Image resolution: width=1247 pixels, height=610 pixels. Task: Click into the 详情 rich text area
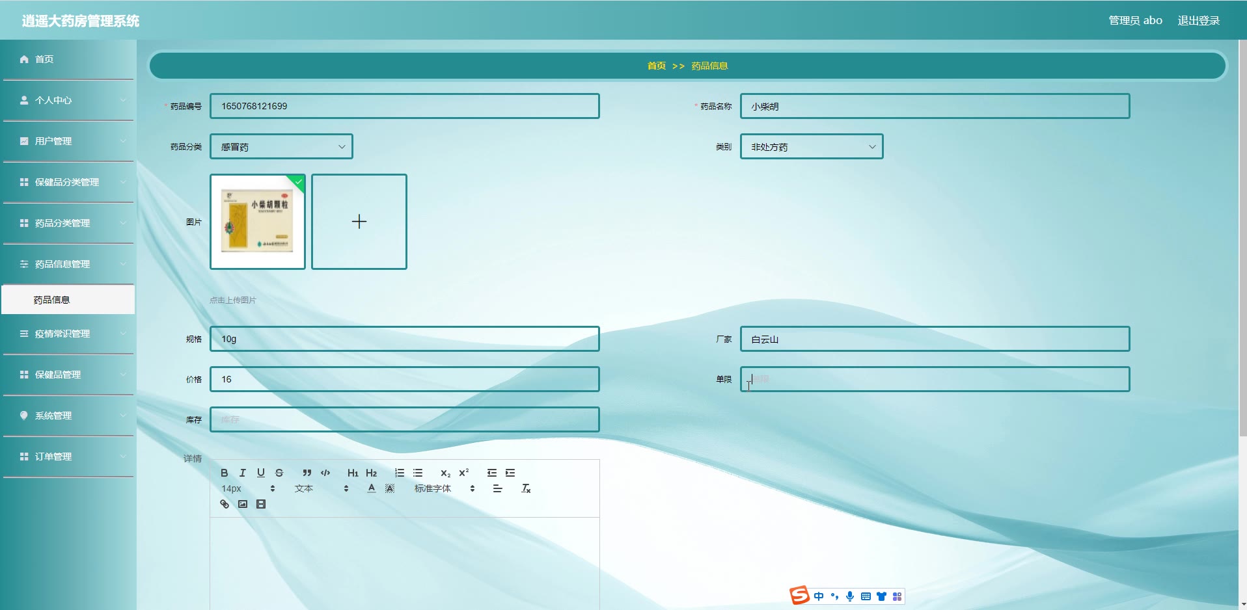[x=404, y=563]
